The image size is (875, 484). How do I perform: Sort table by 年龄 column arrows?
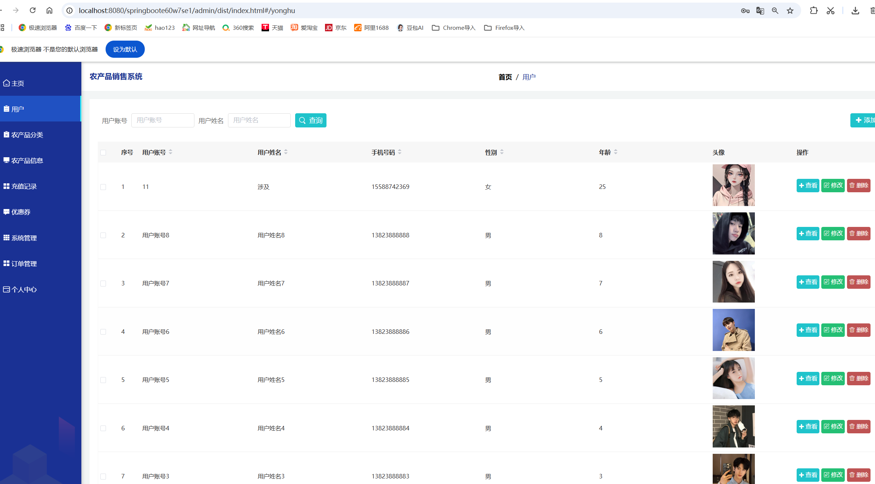616,152
